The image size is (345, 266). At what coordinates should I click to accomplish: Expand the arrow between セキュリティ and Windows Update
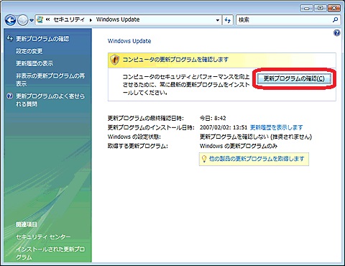(91, 20)
